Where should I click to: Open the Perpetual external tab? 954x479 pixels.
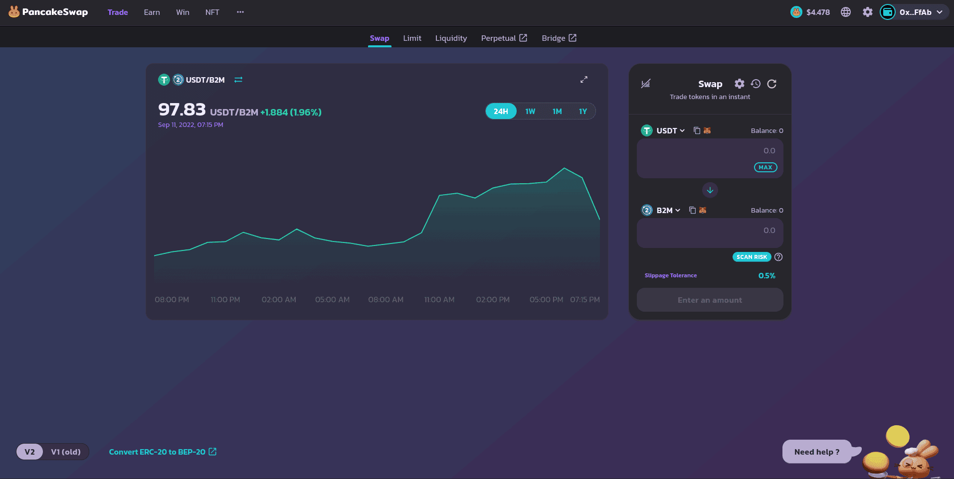click(x=504, y=38)
